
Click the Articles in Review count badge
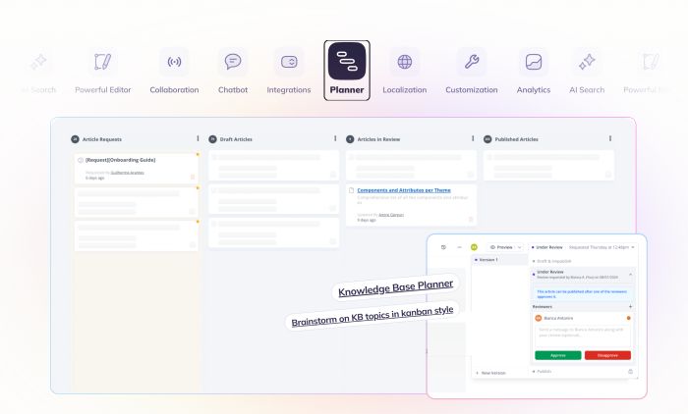350,139
